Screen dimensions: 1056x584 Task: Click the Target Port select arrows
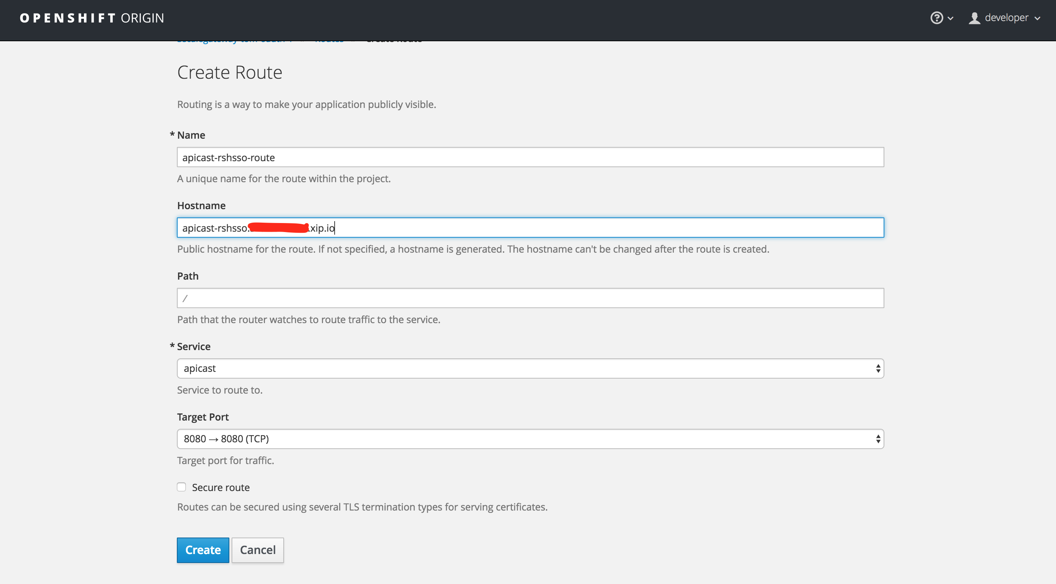(878, 439)
